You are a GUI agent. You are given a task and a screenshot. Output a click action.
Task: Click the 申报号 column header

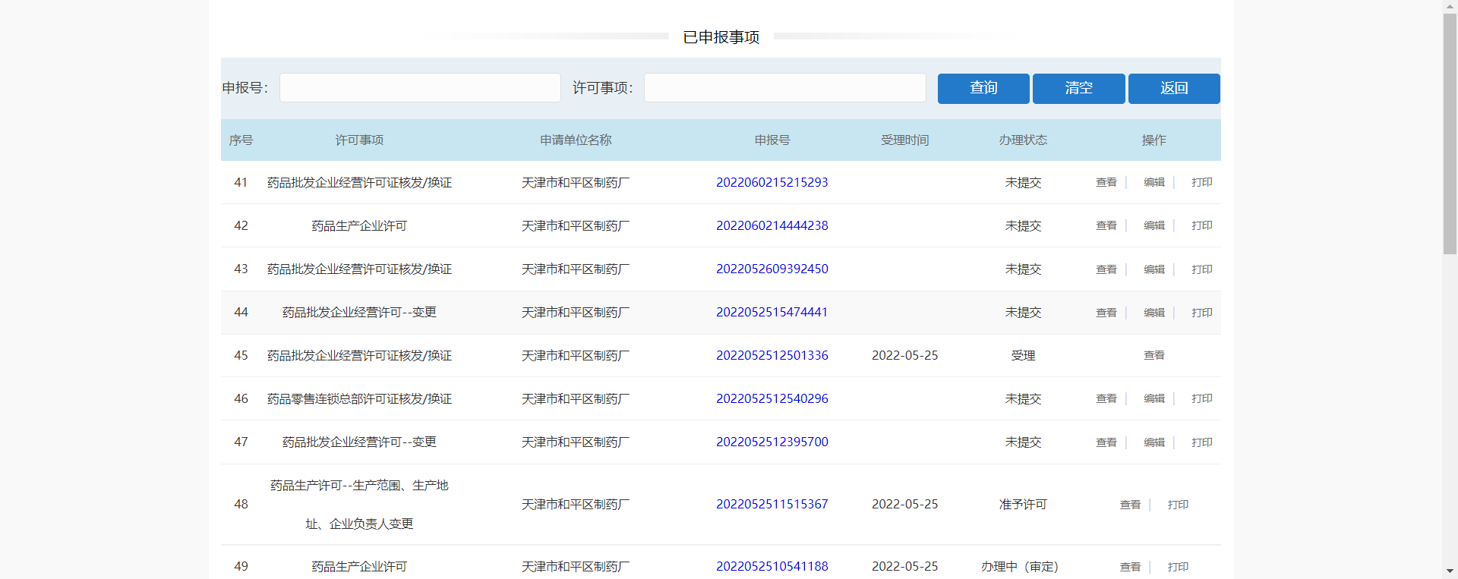(x=772, y=140)
